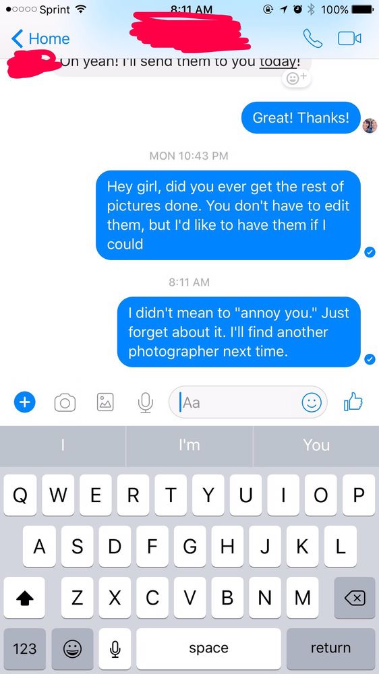The height and width of the screenshot is (674, 379).
Task: Tap the return key
Action: [x=330, y=648]
